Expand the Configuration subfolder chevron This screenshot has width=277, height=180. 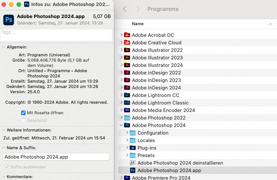127,132
